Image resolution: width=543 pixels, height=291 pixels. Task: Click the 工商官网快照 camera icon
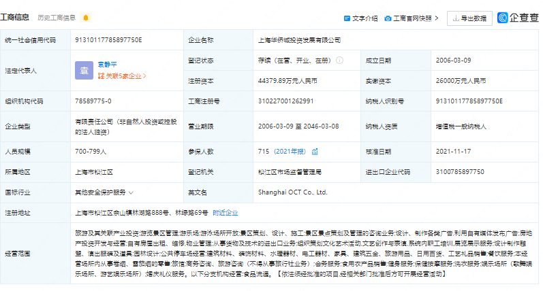[x=388, y=18]
